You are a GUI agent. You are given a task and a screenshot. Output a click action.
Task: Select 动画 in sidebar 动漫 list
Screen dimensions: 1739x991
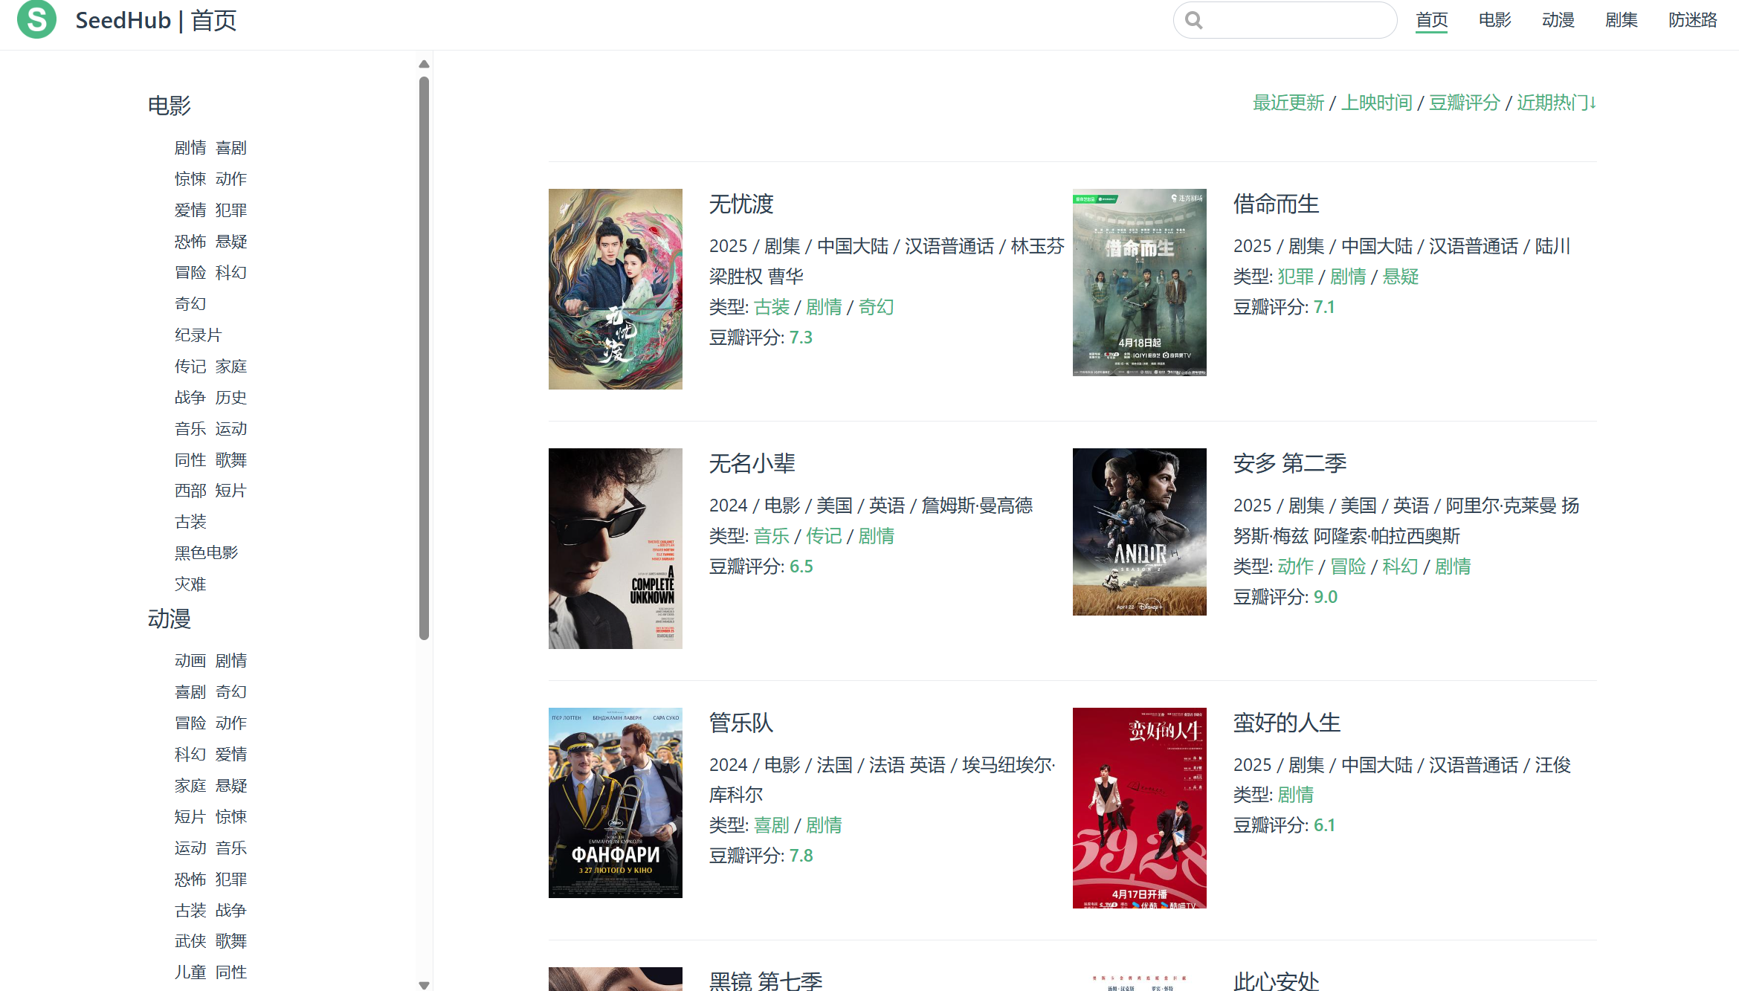[x=190, y=661]
